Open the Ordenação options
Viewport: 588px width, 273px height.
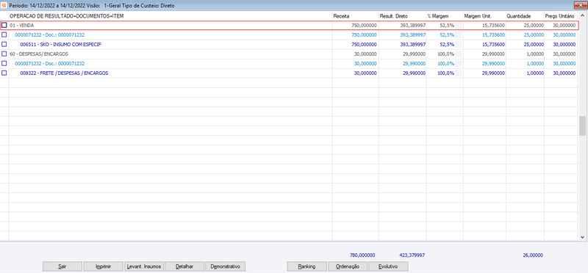(x=348, y=266)
